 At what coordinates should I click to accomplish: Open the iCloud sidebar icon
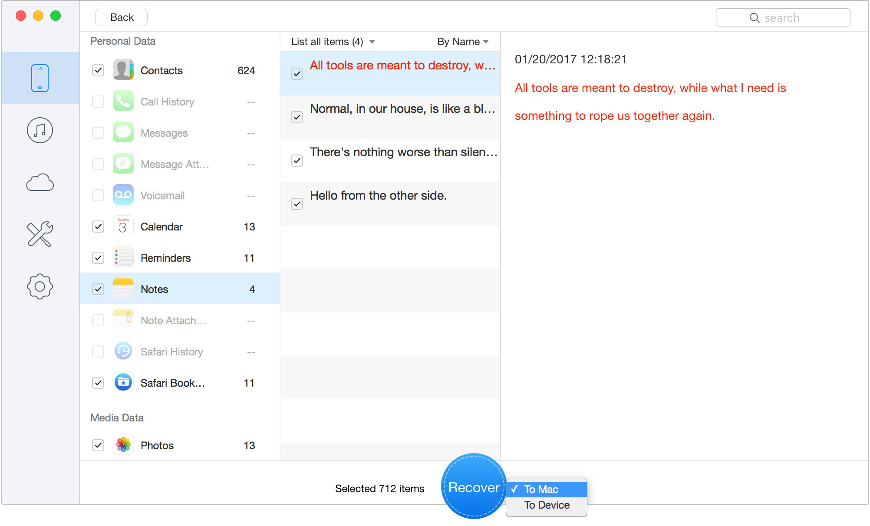pos(40,182)
